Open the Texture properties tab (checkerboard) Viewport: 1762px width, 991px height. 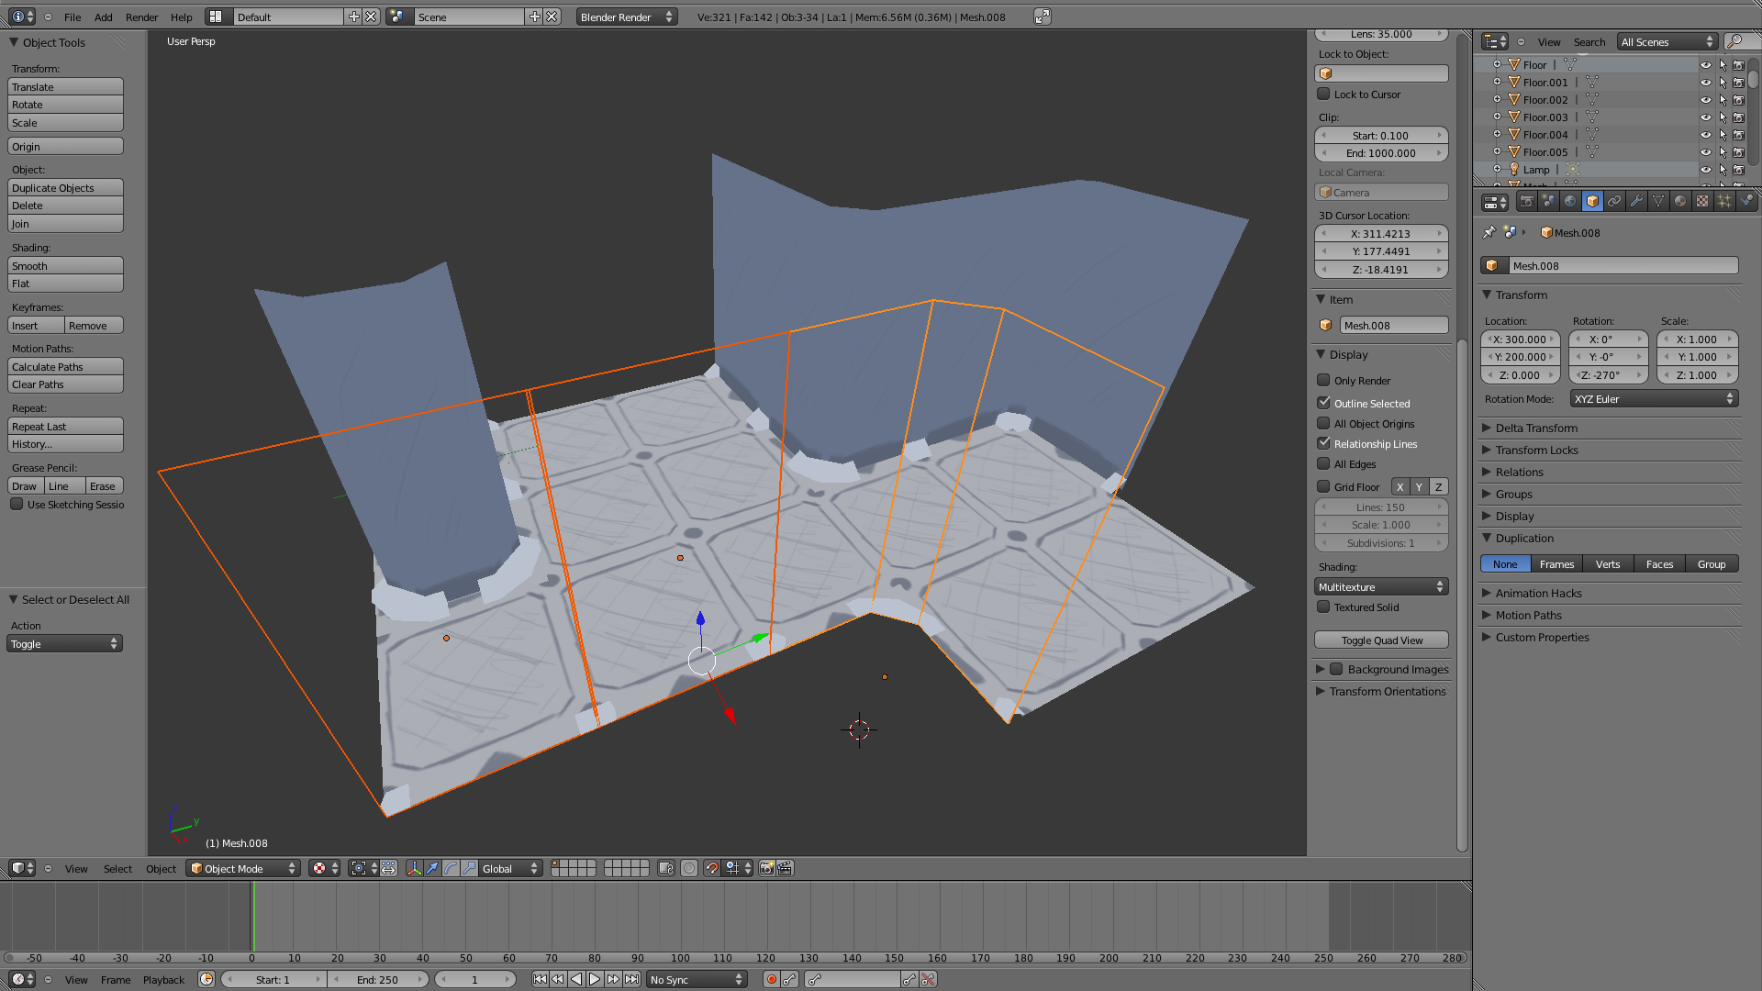coord(1702,201)
